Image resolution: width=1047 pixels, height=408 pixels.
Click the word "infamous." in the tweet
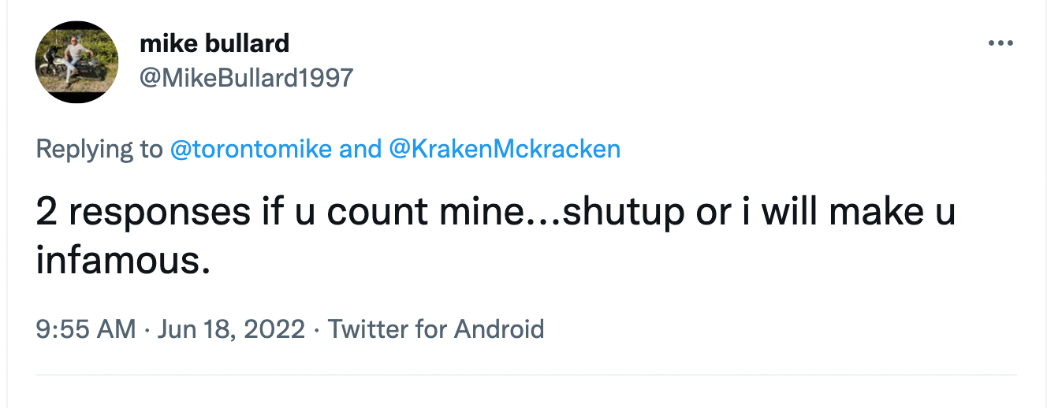pyautogui.click(x=123, y=261)
